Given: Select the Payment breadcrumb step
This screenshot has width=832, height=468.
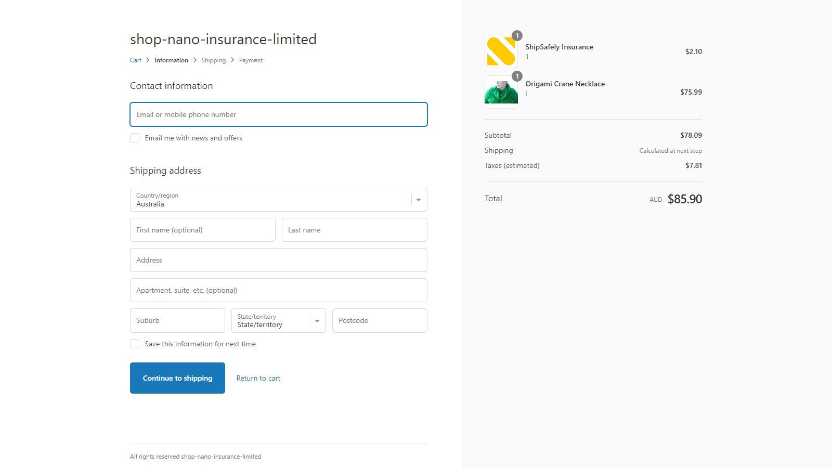Looking at the screenshot, I should pos(251,60).
